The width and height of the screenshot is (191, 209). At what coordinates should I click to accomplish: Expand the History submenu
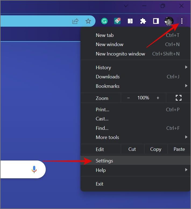coord(136,68)
